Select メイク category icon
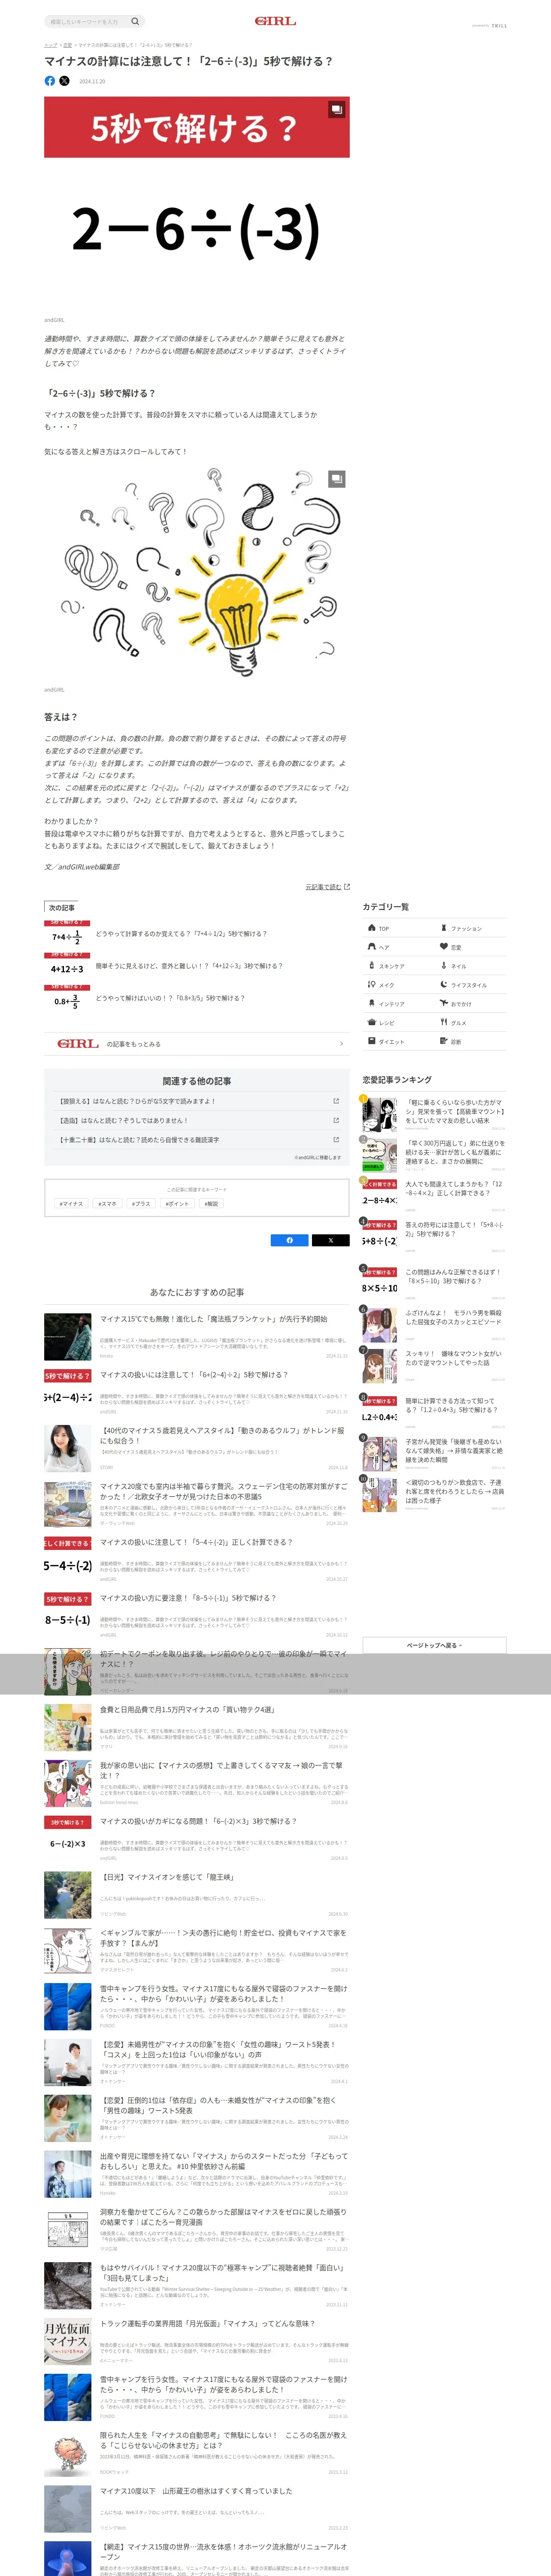Image resolution: width=551 pixels, height=2576 pixels. [x=372, y=985]
